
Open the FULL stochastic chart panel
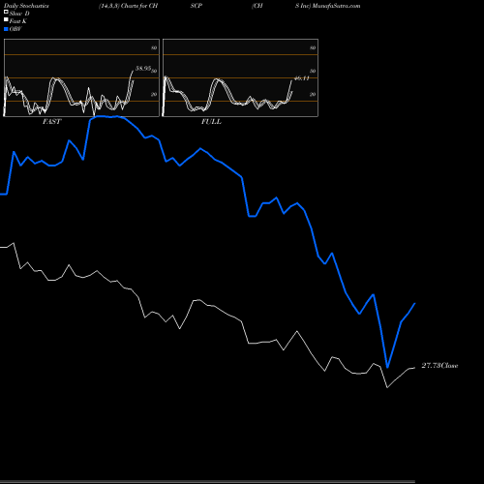coord(240,77)
